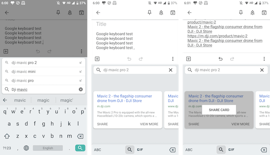
Task: Open reminder bell in left phone screen
Action: coord(70,13)
